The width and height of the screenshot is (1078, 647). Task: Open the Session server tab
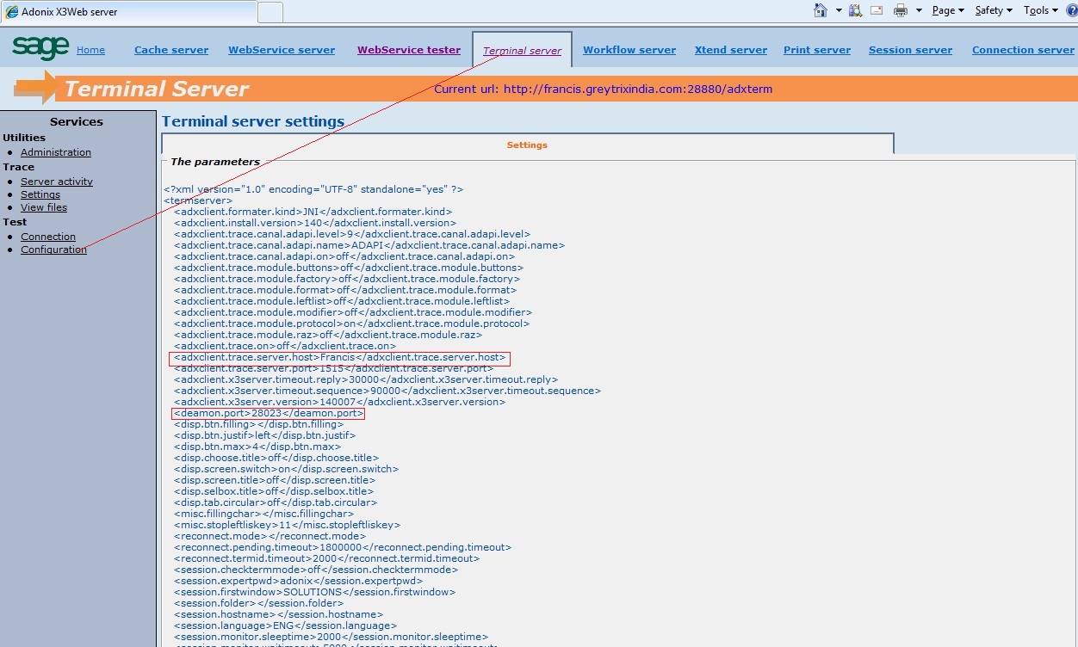[910, 50]
